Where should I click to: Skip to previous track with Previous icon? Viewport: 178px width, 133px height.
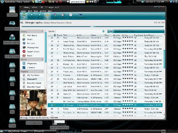pyautogui.click(x=32, y=16)
